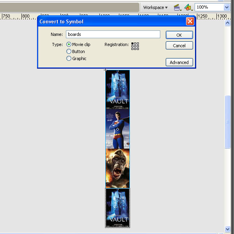
Task: Select the Movie clip radio button
Action: point(69,44)
